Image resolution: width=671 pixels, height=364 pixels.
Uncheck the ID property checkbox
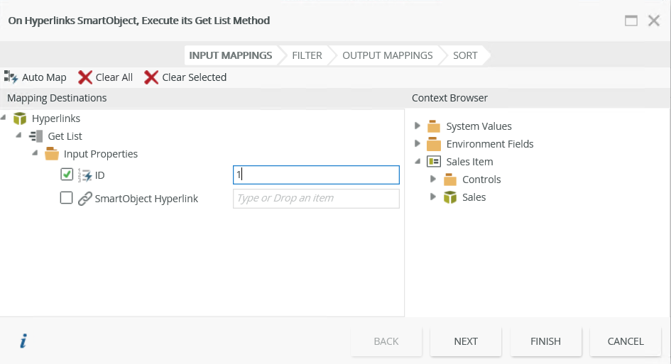pos(67,175)
